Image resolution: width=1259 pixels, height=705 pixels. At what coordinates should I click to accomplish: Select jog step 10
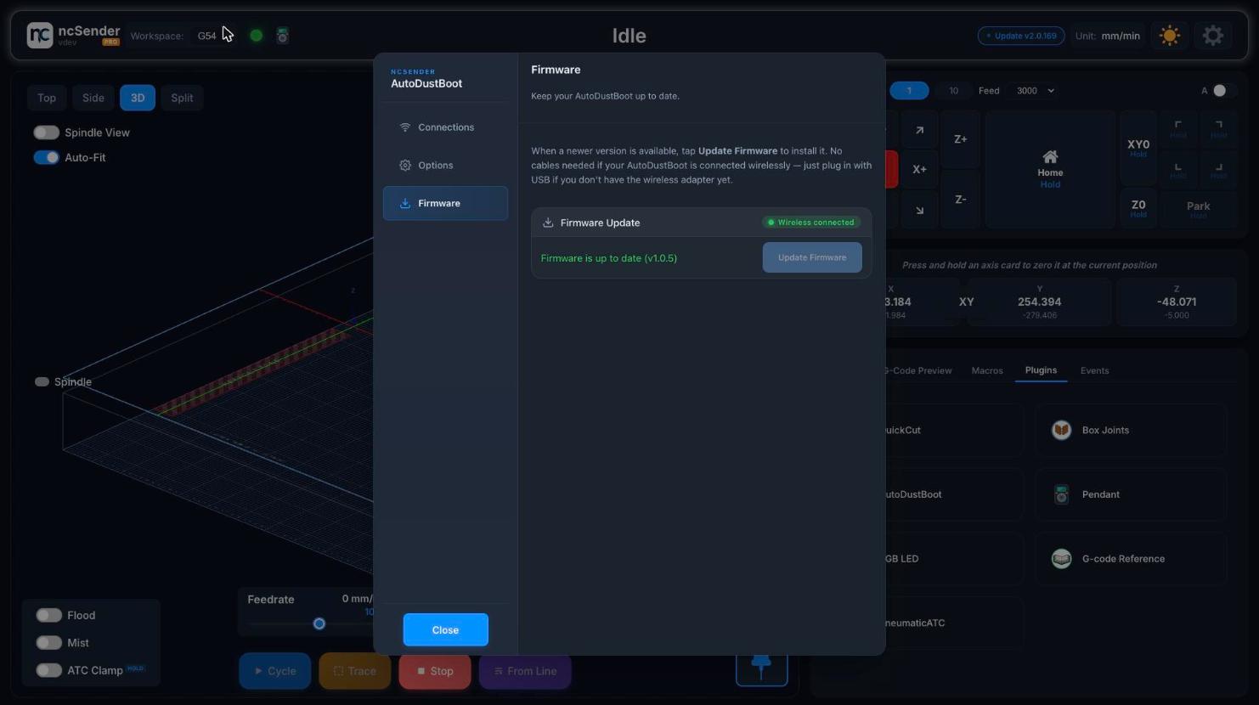[x=953, y=91]
